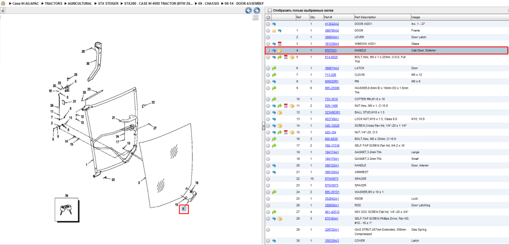
Task: Open part number 9707331 link
Action: click(x=330, y=51)
